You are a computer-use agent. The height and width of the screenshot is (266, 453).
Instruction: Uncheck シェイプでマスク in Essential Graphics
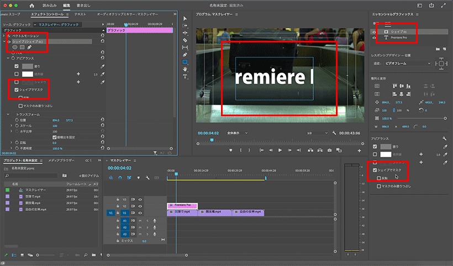tap(375, 170)
